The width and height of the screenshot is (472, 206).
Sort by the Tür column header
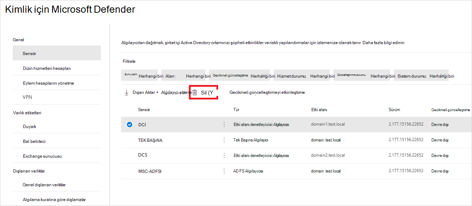[x=237, y=110]
